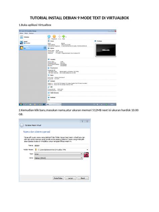Viewport: 159px width, 212px height.
Task: Click the Nama field containing debian
Action: tap(61, 146)
